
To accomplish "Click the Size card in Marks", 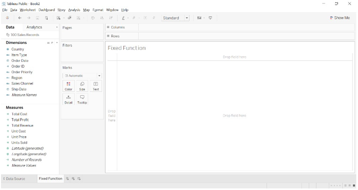I will (x=82, y=86).
